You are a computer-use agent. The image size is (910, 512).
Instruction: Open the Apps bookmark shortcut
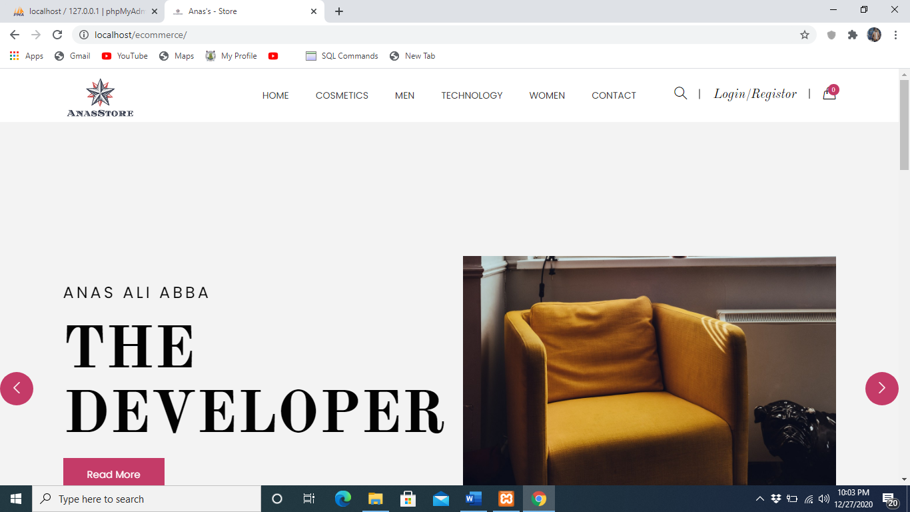pyautogui.click(x=27, y=56)
